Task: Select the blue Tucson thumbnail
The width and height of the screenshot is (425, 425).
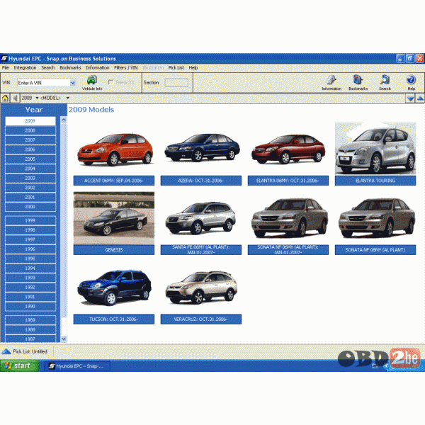Action: click(114, 288)
